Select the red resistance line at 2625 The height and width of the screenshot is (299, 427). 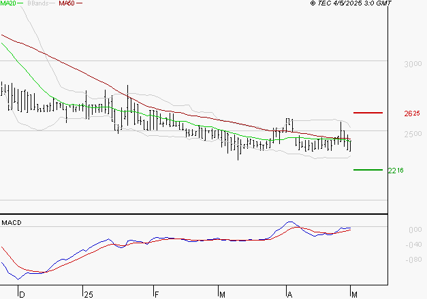tap(367, 113)
